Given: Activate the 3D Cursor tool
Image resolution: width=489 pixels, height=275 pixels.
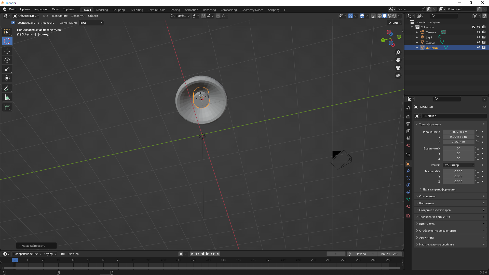Looking at the screenshot, I should pyautogui.click(x=7, y=41).
